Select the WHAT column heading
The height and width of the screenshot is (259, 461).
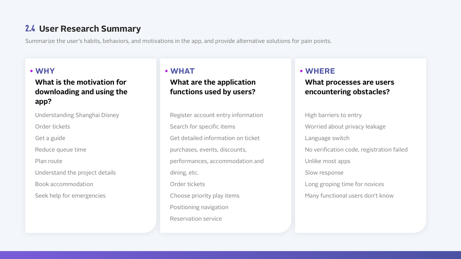182,71
